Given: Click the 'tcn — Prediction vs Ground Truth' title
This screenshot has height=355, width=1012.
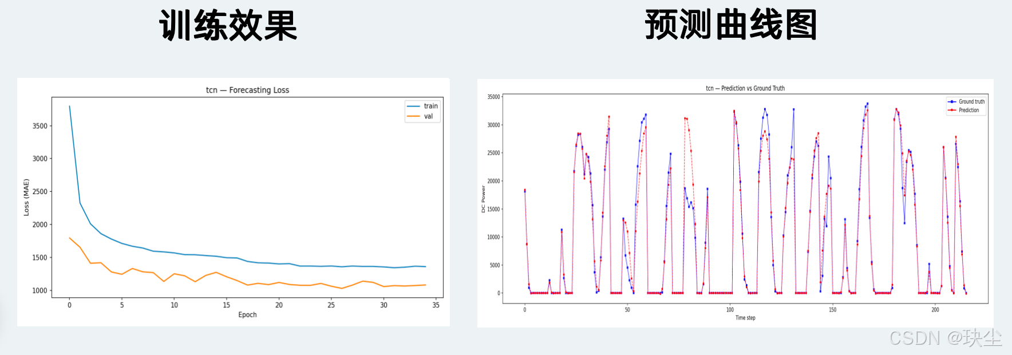Looking at the screenshot, I should tap(745, 88).
